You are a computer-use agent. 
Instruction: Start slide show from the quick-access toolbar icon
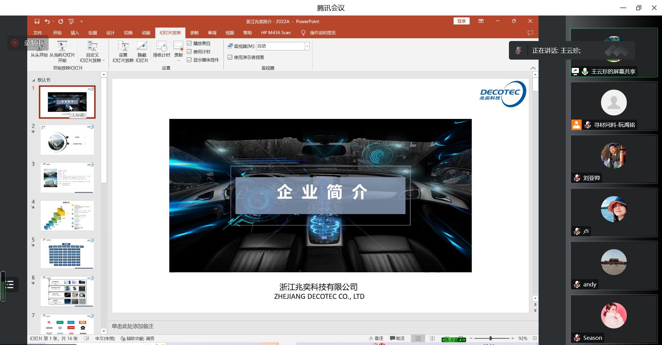71,21
